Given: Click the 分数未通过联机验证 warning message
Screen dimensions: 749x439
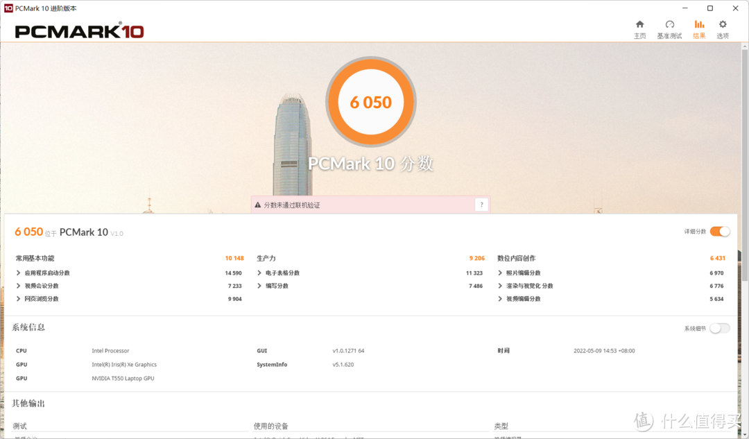Looking at the screenshot, I should 292,205.
